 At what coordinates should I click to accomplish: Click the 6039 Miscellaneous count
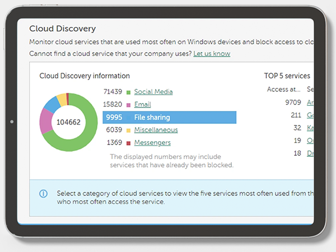(114, 130)
